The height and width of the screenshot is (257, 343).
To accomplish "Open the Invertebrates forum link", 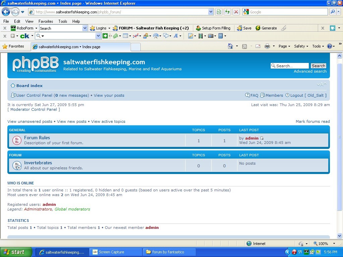I will click(x=38, y=163).
